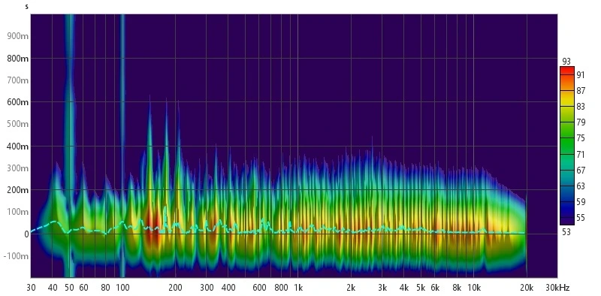Click the 600 label on the frequency axis
Viewport: 601px width, 296px height.
259,288
